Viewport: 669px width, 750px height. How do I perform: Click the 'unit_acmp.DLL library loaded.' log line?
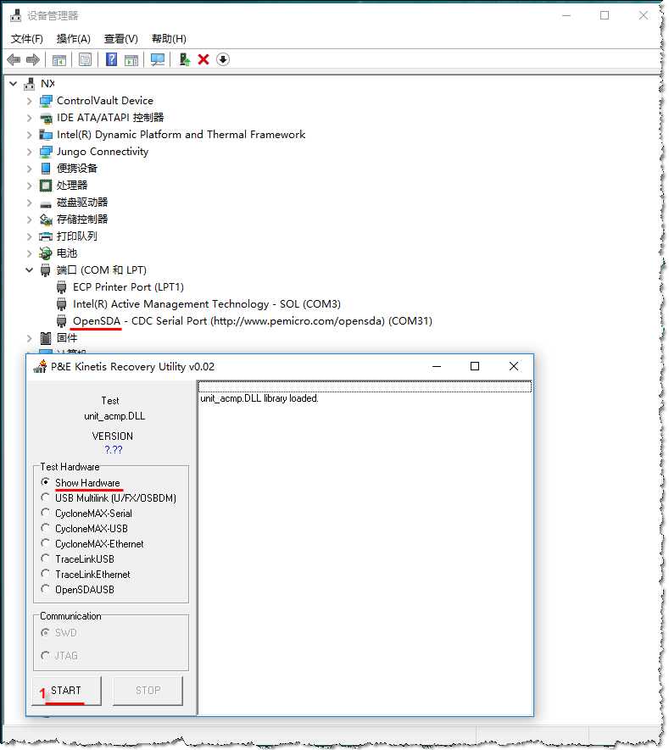(x=259, y=398)
